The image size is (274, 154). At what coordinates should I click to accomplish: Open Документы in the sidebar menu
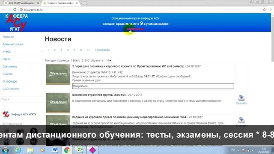pos(10,67)
